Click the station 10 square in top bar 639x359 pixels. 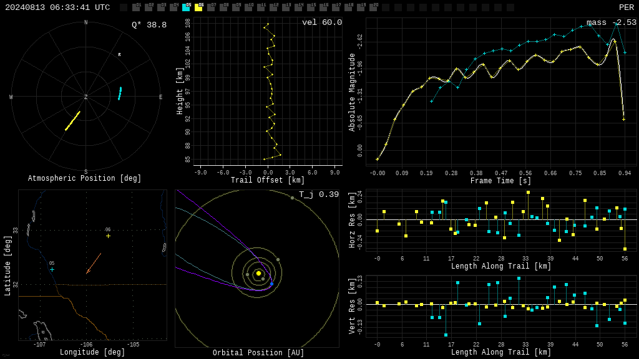coord(248,7)
